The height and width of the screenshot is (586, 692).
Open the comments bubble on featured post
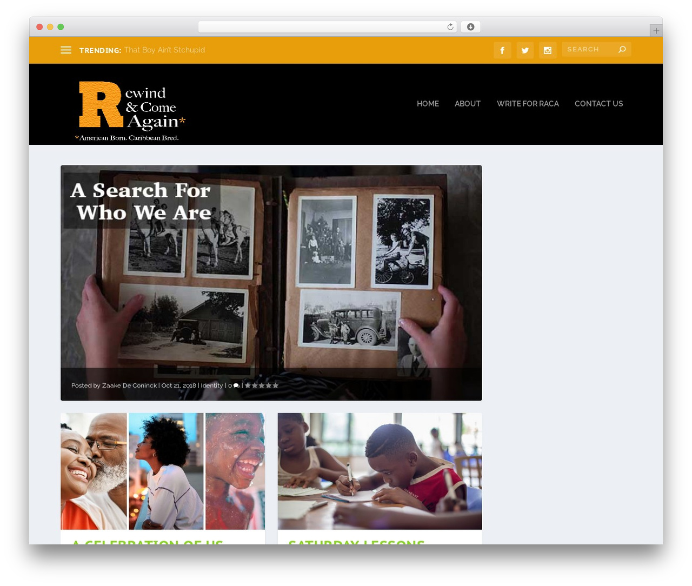pyautogui.click(x=236, y=385)
